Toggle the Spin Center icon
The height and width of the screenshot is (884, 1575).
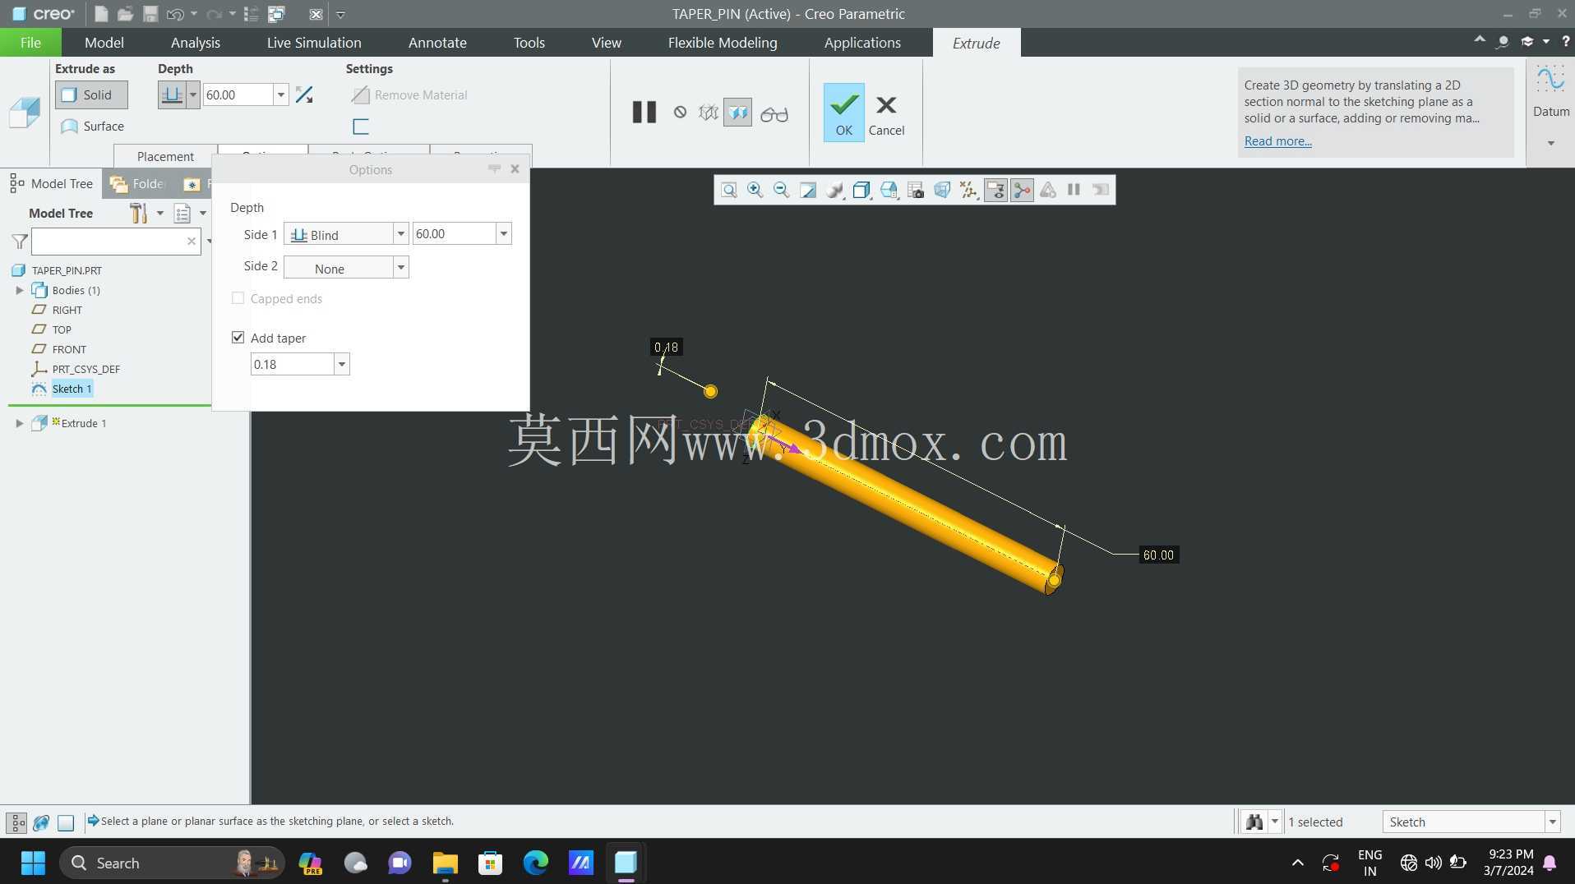1022,191
